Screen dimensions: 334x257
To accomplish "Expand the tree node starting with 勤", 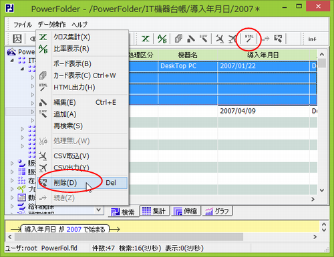I will point(12,198).
